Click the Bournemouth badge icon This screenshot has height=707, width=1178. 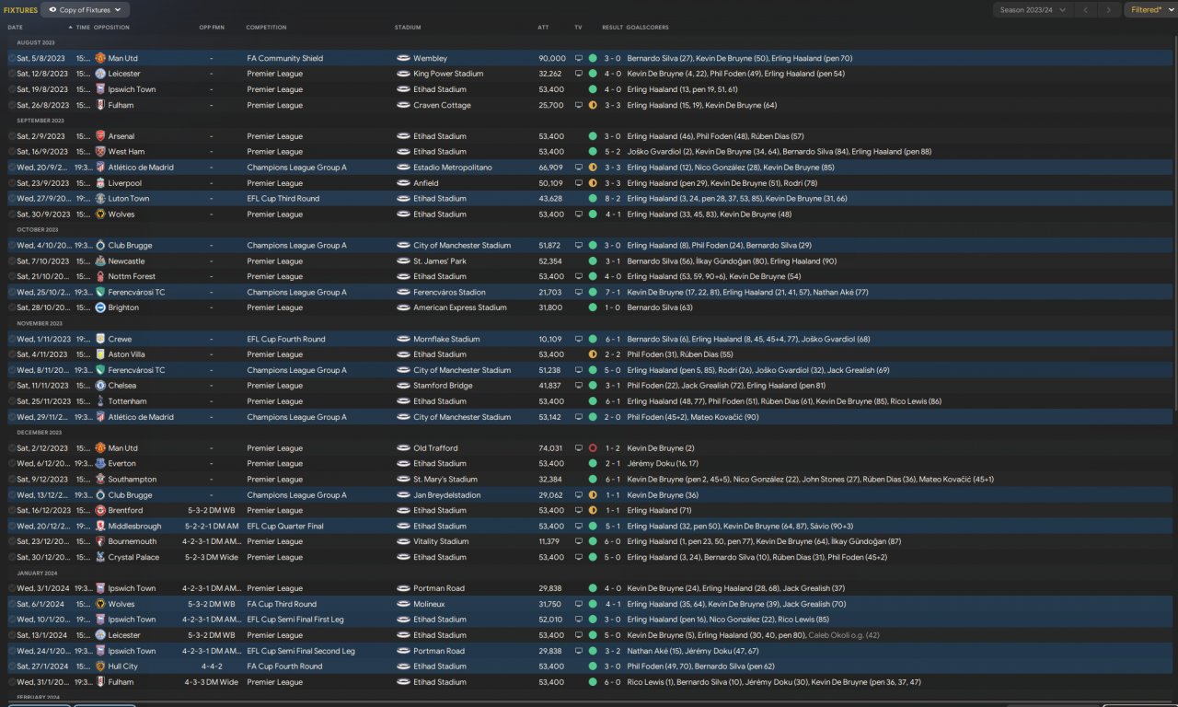coord(100,542)
